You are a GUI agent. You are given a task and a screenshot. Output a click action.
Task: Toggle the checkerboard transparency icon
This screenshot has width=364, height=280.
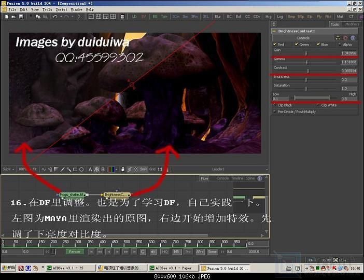[x=136, y=170]
